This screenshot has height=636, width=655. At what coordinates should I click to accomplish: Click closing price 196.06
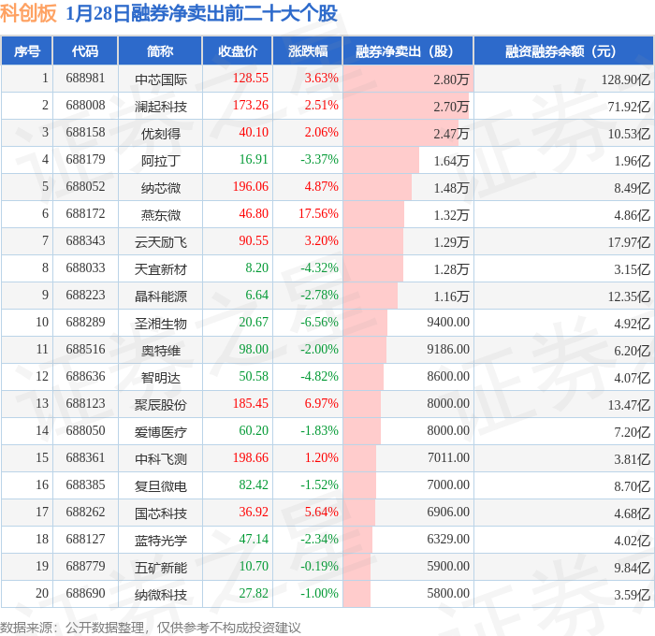250,187
